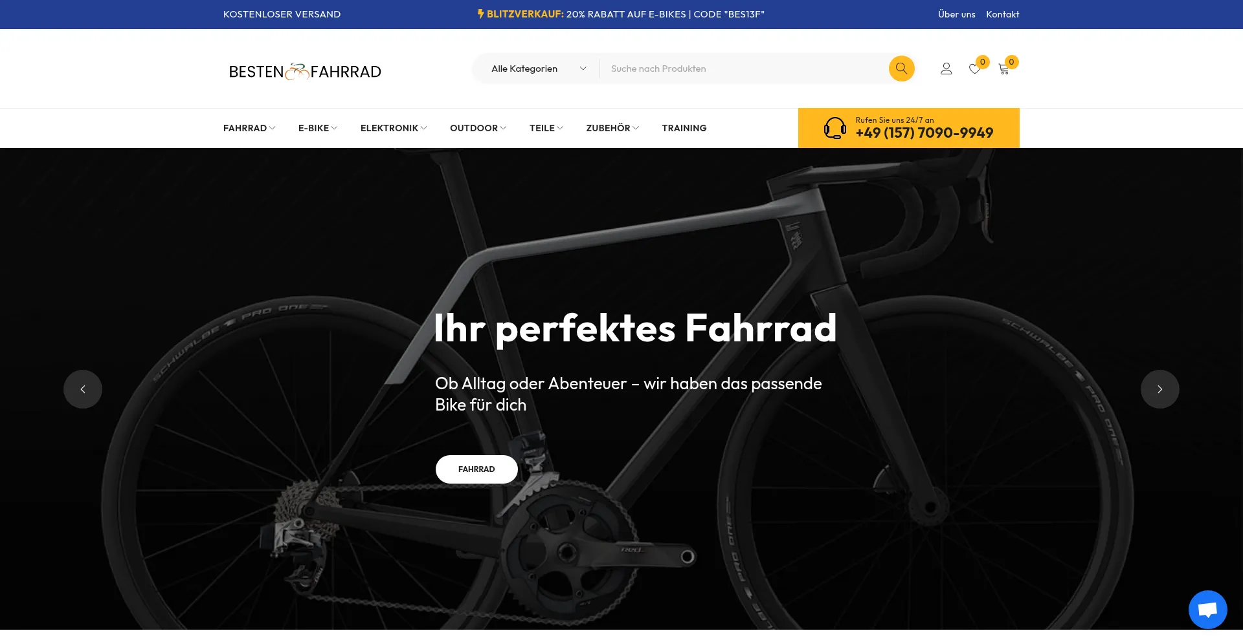
Task: Click the headset support icon
Action: pos(834,128)
